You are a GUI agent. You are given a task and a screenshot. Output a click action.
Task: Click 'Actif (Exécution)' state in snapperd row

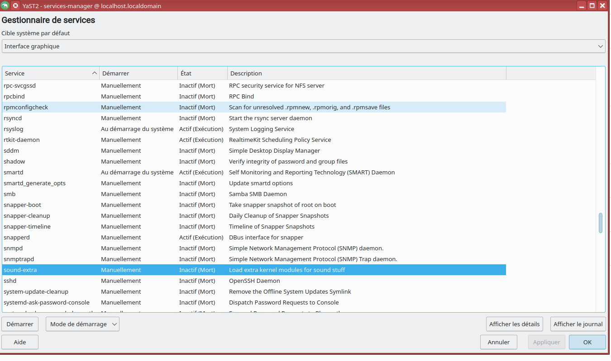tap(201, 237)
